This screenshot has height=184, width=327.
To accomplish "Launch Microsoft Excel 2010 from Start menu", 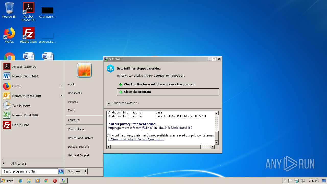I will click(x=32, y=115).
